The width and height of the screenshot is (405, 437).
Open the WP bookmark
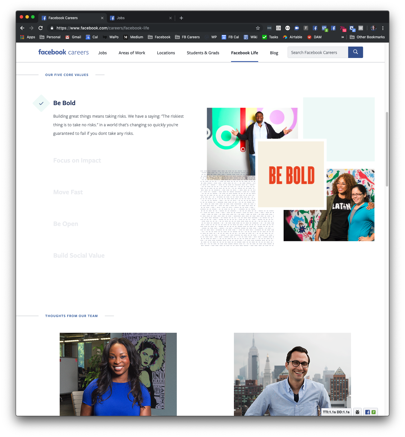(x=211, y=37)
